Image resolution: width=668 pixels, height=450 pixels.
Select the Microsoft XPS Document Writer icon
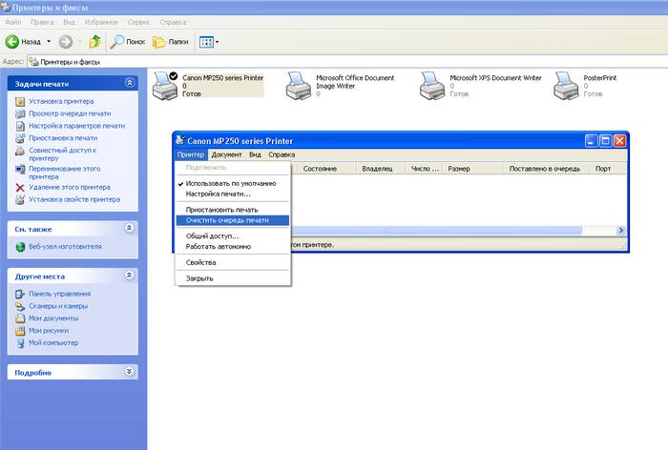(x=433, y=85)
